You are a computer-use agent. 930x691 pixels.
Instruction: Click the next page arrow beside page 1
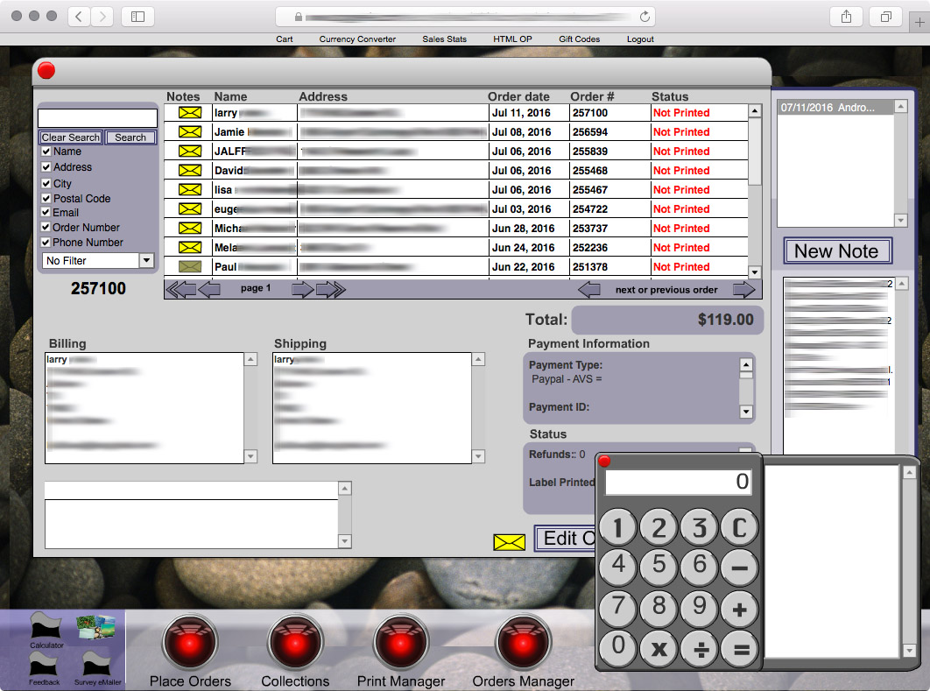(302, 290)
